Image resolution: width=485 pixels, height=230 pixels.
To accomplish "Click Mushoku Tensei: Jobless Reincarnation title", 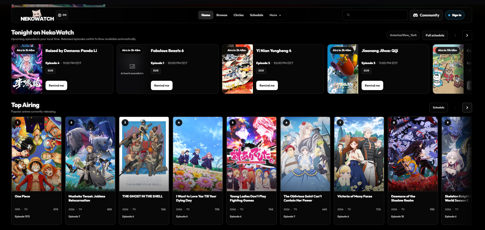I will coord(87,198).
